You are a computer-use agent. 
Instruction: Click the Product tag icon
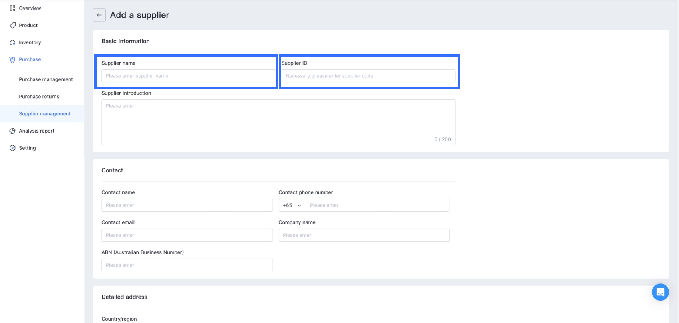[12, 26]
